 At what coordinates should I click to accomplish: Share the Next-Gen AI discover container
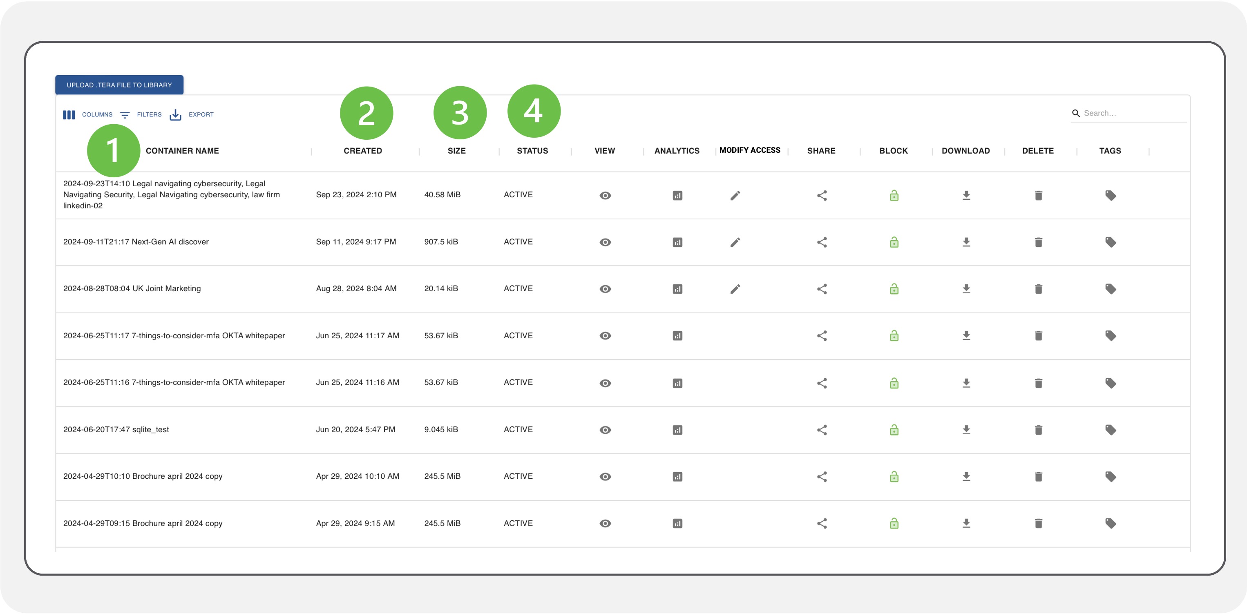click(x=822, y=242)
